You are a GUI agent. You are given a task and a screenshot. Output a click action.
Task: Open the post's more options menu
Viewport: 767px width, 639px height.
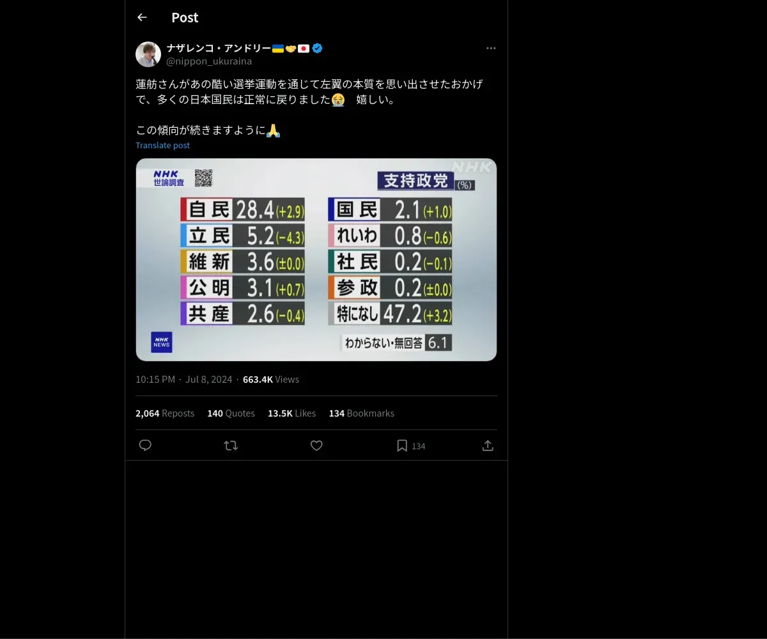(491, 48)
